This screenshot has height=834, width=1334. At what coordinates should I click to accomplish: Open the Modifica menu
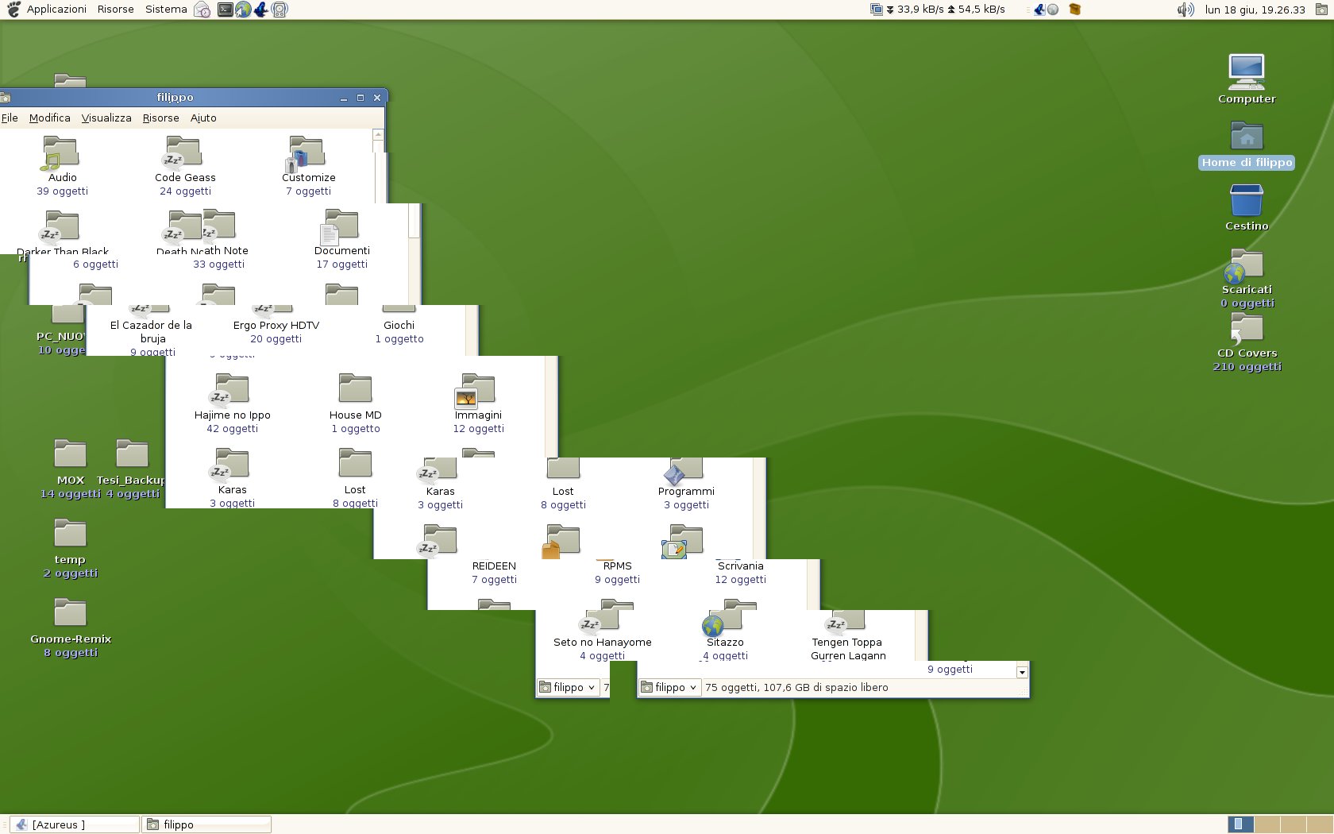[x=49, y=118]
